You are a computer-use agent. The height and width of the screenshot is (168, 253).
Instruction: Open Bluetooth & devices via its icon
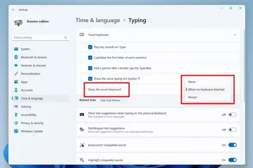pyautogui.click(x=16, y=57)
